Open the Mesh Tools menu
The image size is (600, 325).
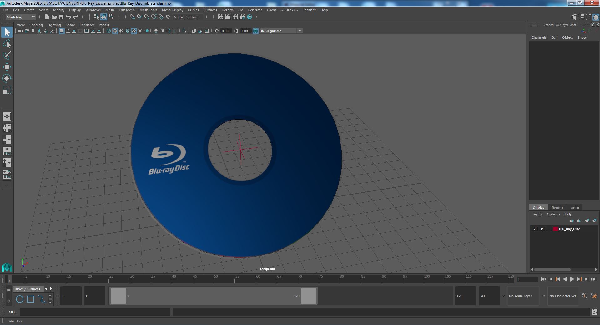pyautogui.click(x=148, y=10)
